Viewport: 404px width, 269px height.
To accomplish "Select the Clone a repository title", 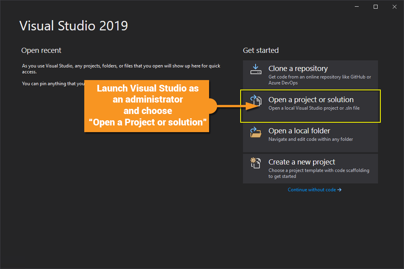I will pos(298,69).
